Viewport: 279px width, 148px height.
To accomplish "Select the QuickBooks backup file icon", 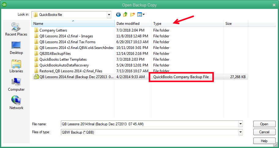I will (x=36, y=77).
